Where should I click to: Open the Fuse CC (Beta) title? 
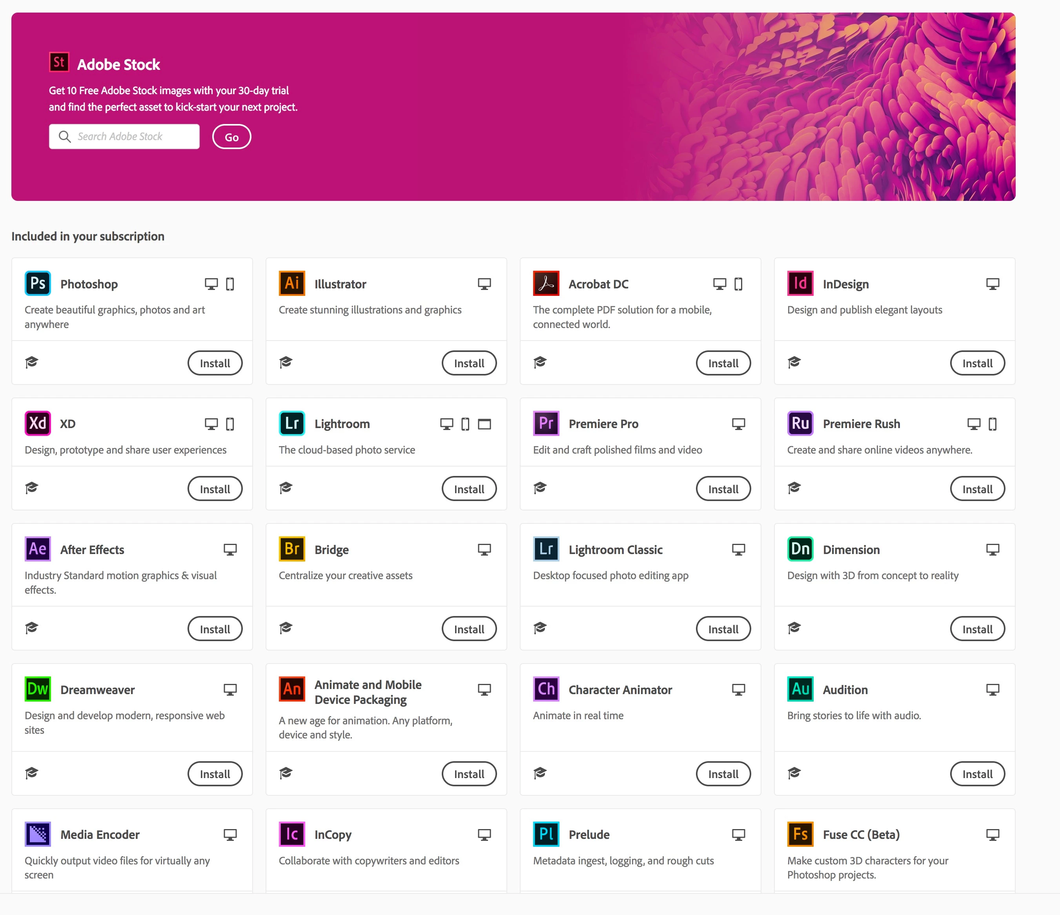pos(861,835)
